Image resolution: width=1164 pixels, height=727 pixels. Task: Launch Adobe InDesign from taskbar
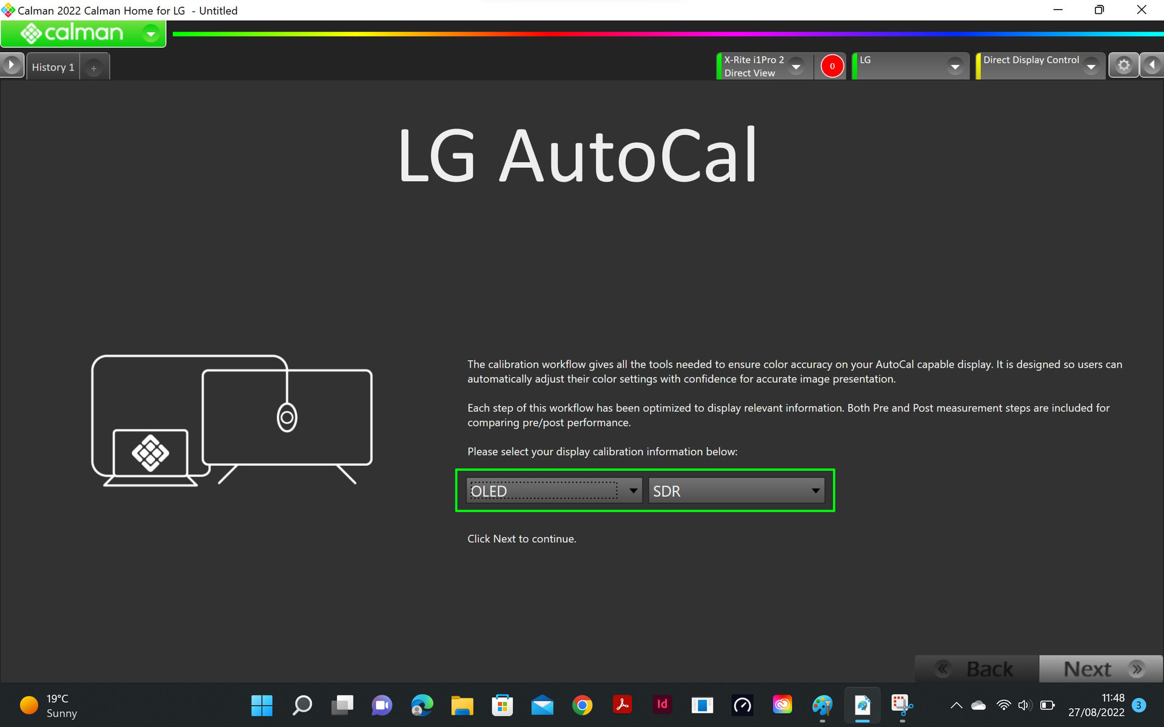pos(662,705)
